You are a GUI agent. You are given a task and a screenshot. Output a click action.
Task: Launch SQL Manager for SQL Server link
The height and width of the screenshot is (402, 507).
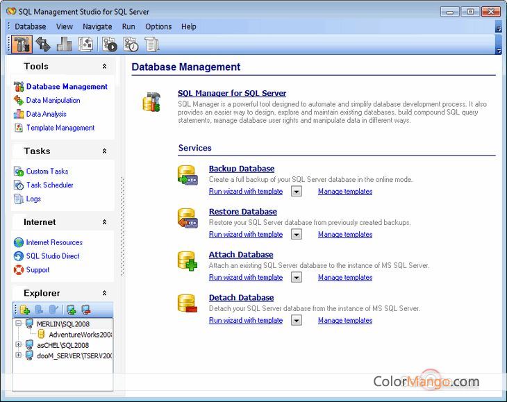(x=232, y=94)
